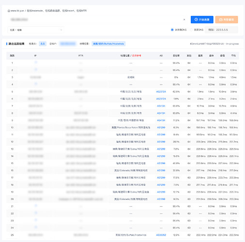Viewport: 245px width, 242px height.
Task: Click the orange screenshot button
Action: [x=227, y=20]
